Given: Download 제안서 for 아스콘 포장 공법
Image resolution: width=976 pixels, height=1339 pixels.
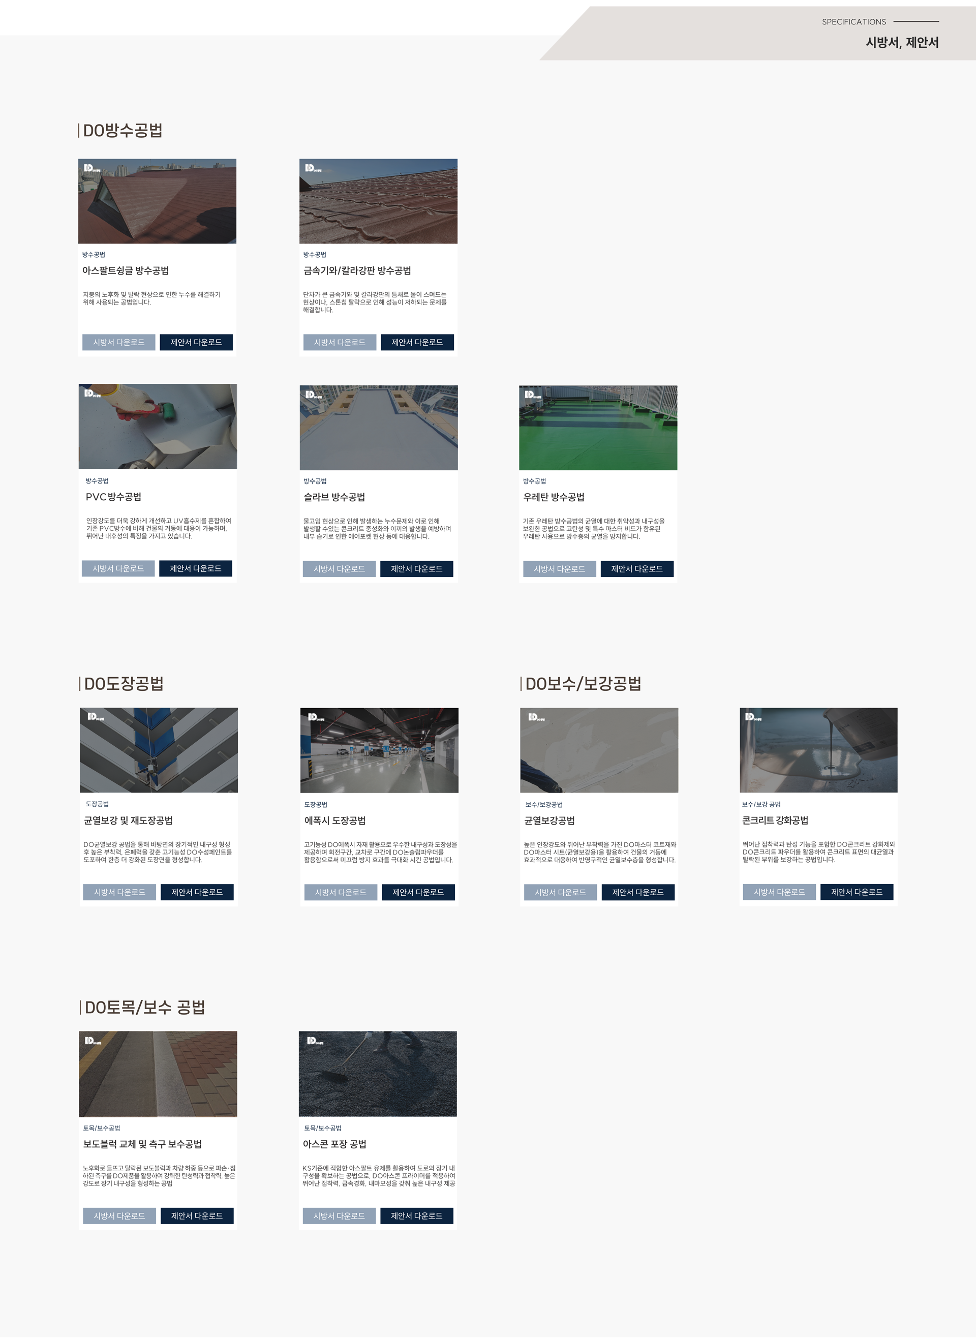Looking at the screenshot, I should 416,1216.
